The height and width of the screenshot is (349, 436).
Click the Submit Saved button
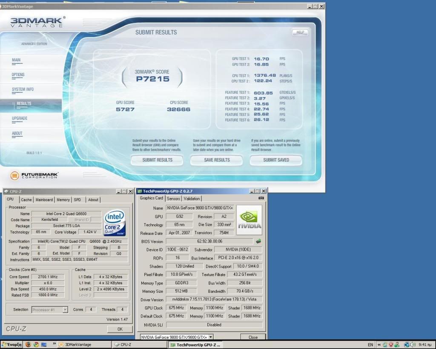click(276, 160)
